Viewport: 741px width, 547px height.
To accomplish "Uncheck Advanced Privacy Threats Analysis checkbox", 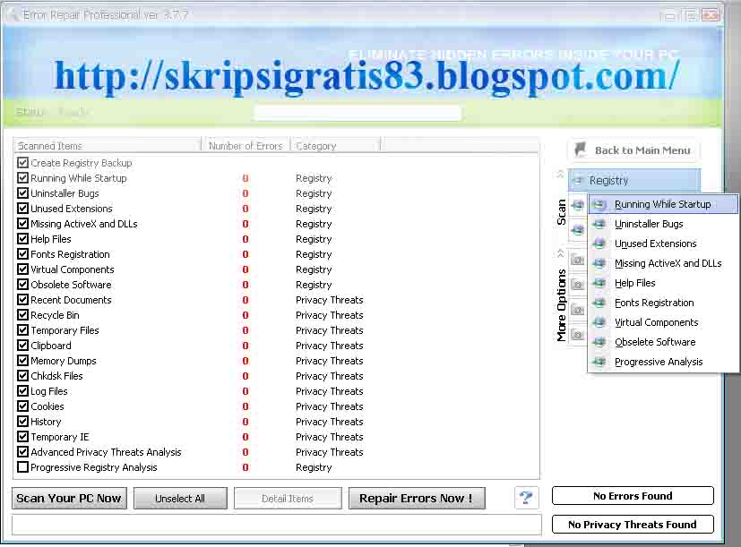I will click(22, 452).
